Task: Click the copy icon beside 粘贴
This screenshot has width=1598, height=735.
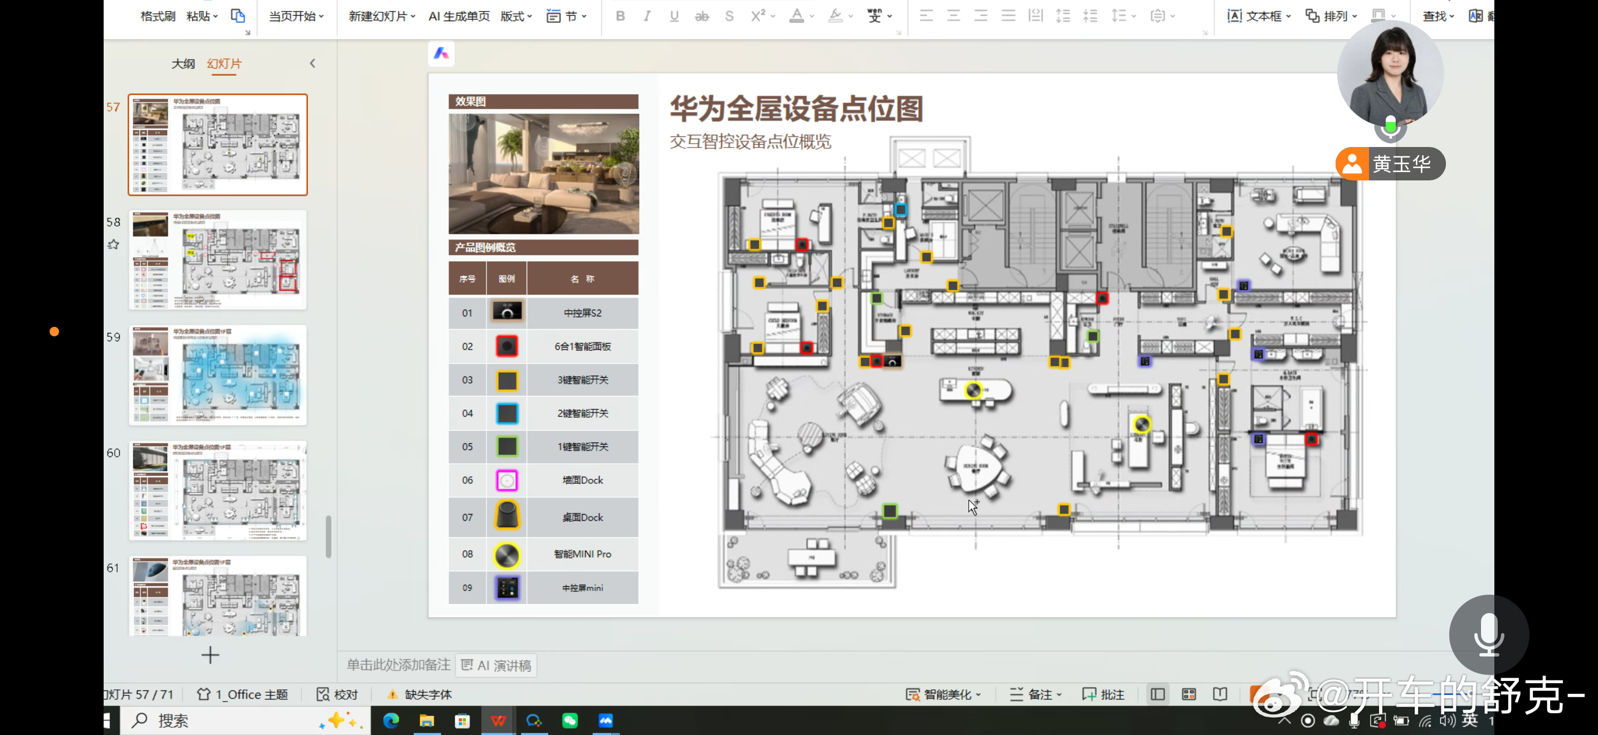Action: (x=237, y=16)
